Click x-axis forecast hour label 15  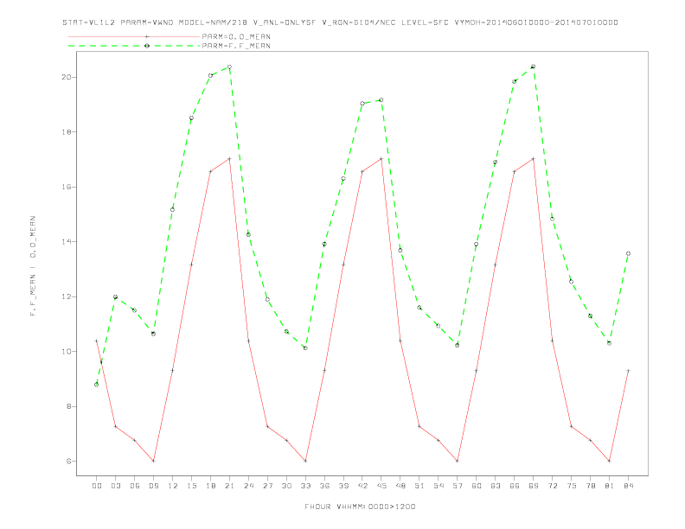(x=191, y=486)
